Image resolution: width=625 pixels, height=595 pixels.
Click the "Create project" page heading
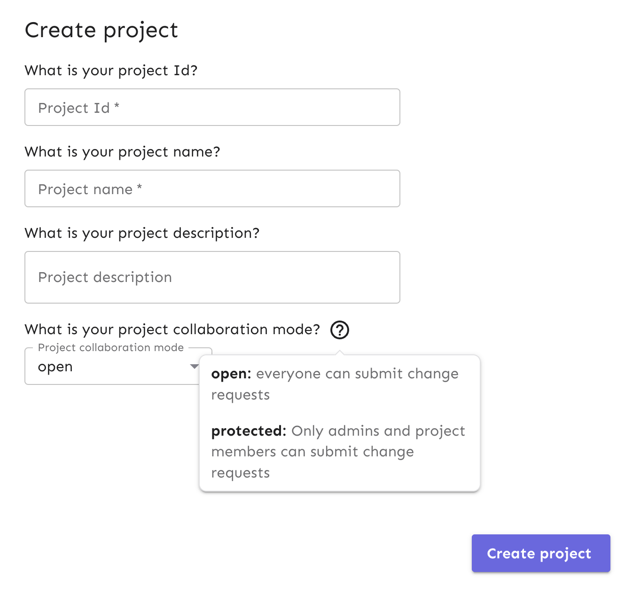tap(102, 31)
